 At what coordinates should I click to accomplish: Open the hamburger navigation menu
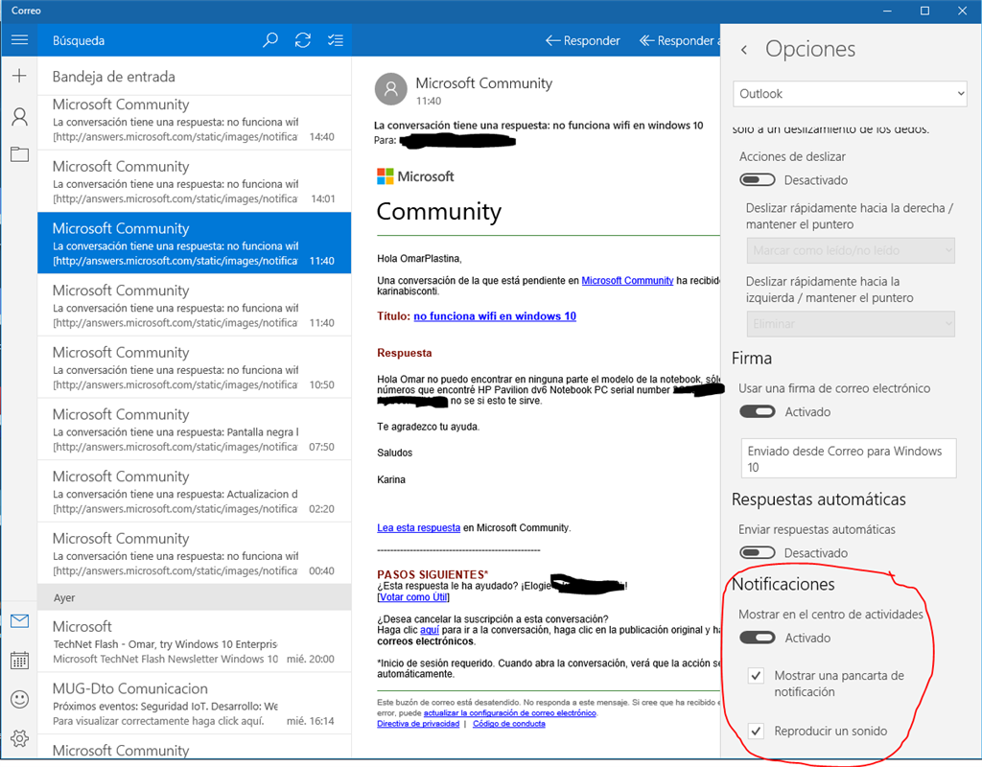coord(19,40)
